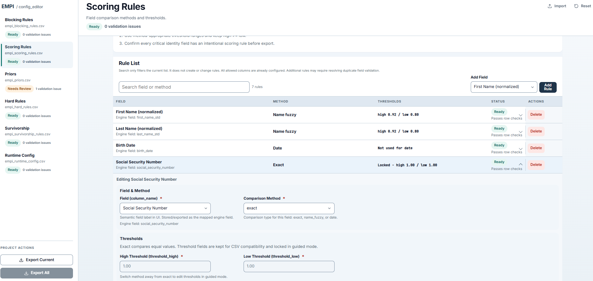
Task: Open the Add Field dropdown
Action: click(504, 87)
